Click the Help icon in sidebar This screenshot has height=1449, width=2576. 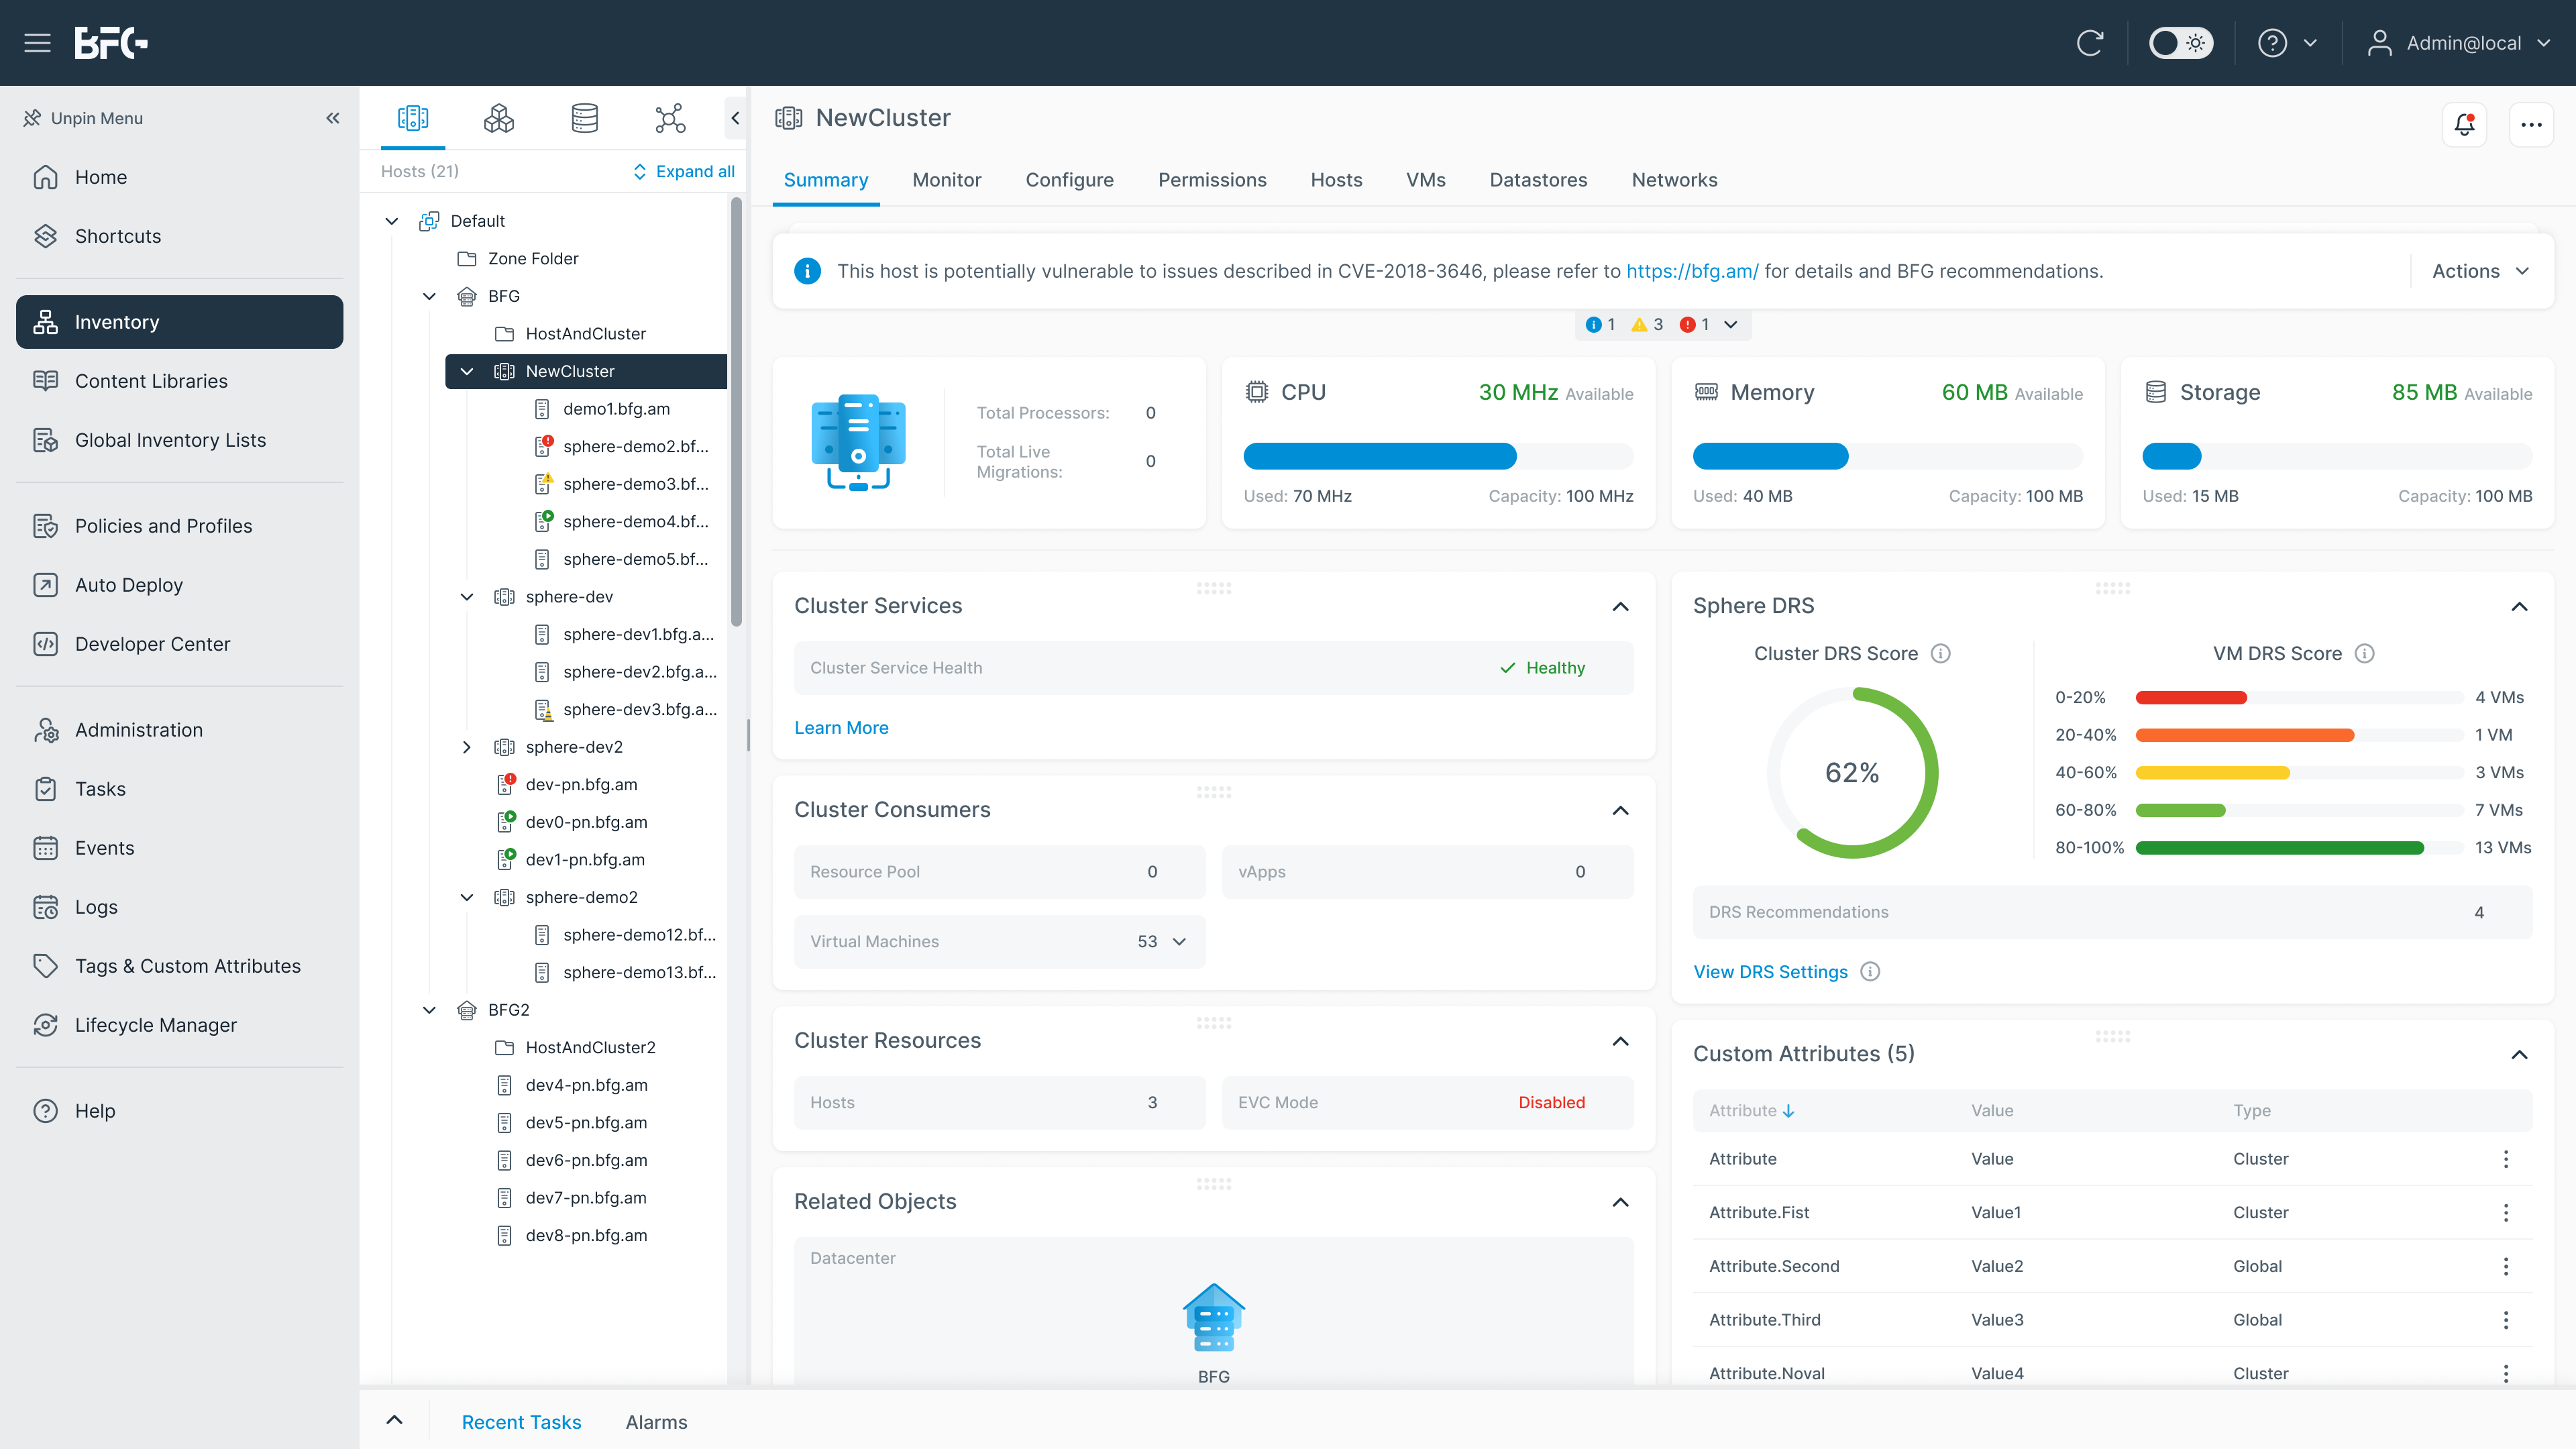[x=45, y=1111]
